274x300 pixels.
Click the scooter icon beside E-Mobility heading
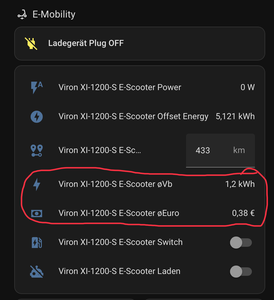(x=22, y=15)
